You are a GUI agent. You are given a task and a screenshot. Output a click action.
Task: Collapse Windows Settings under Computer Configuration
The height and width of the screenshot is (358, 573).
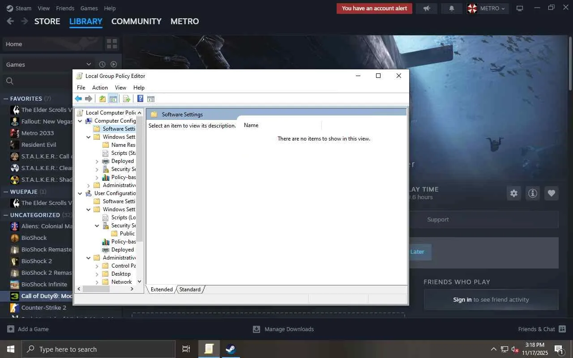89,137
